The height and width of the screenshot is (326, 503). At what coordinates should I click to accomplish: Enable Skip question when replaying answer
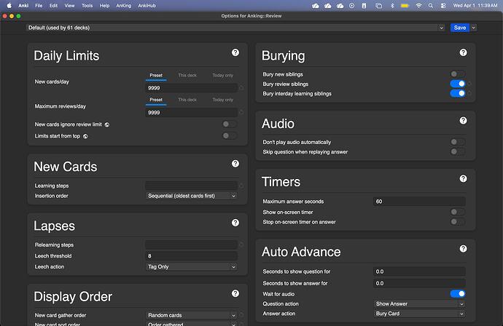tap(457, 151)
